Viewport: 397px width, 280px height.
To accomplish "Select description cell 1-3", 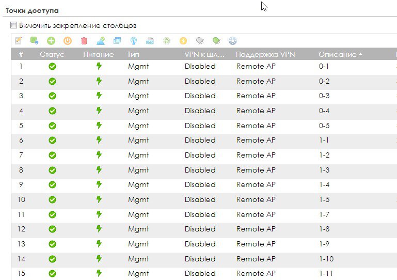I will point(324,170).
